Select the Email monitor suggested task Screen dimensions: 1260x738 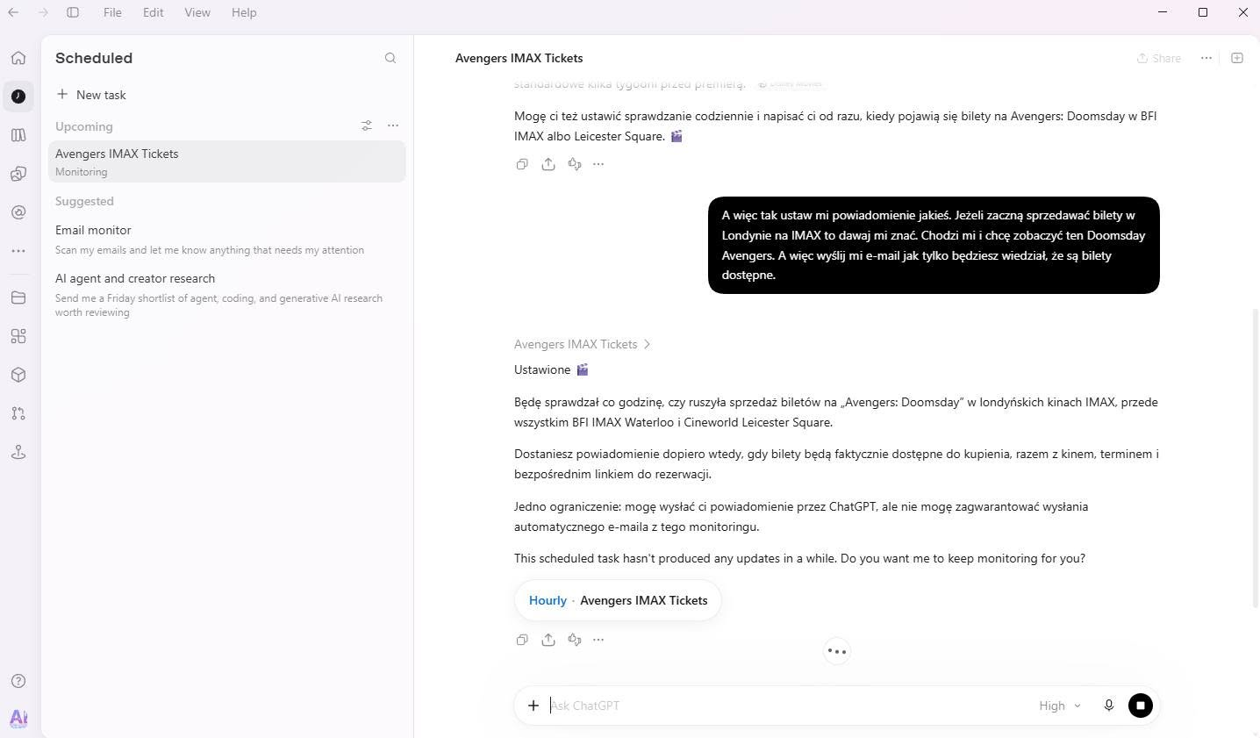pyautogui.click(x=226, y=239)
